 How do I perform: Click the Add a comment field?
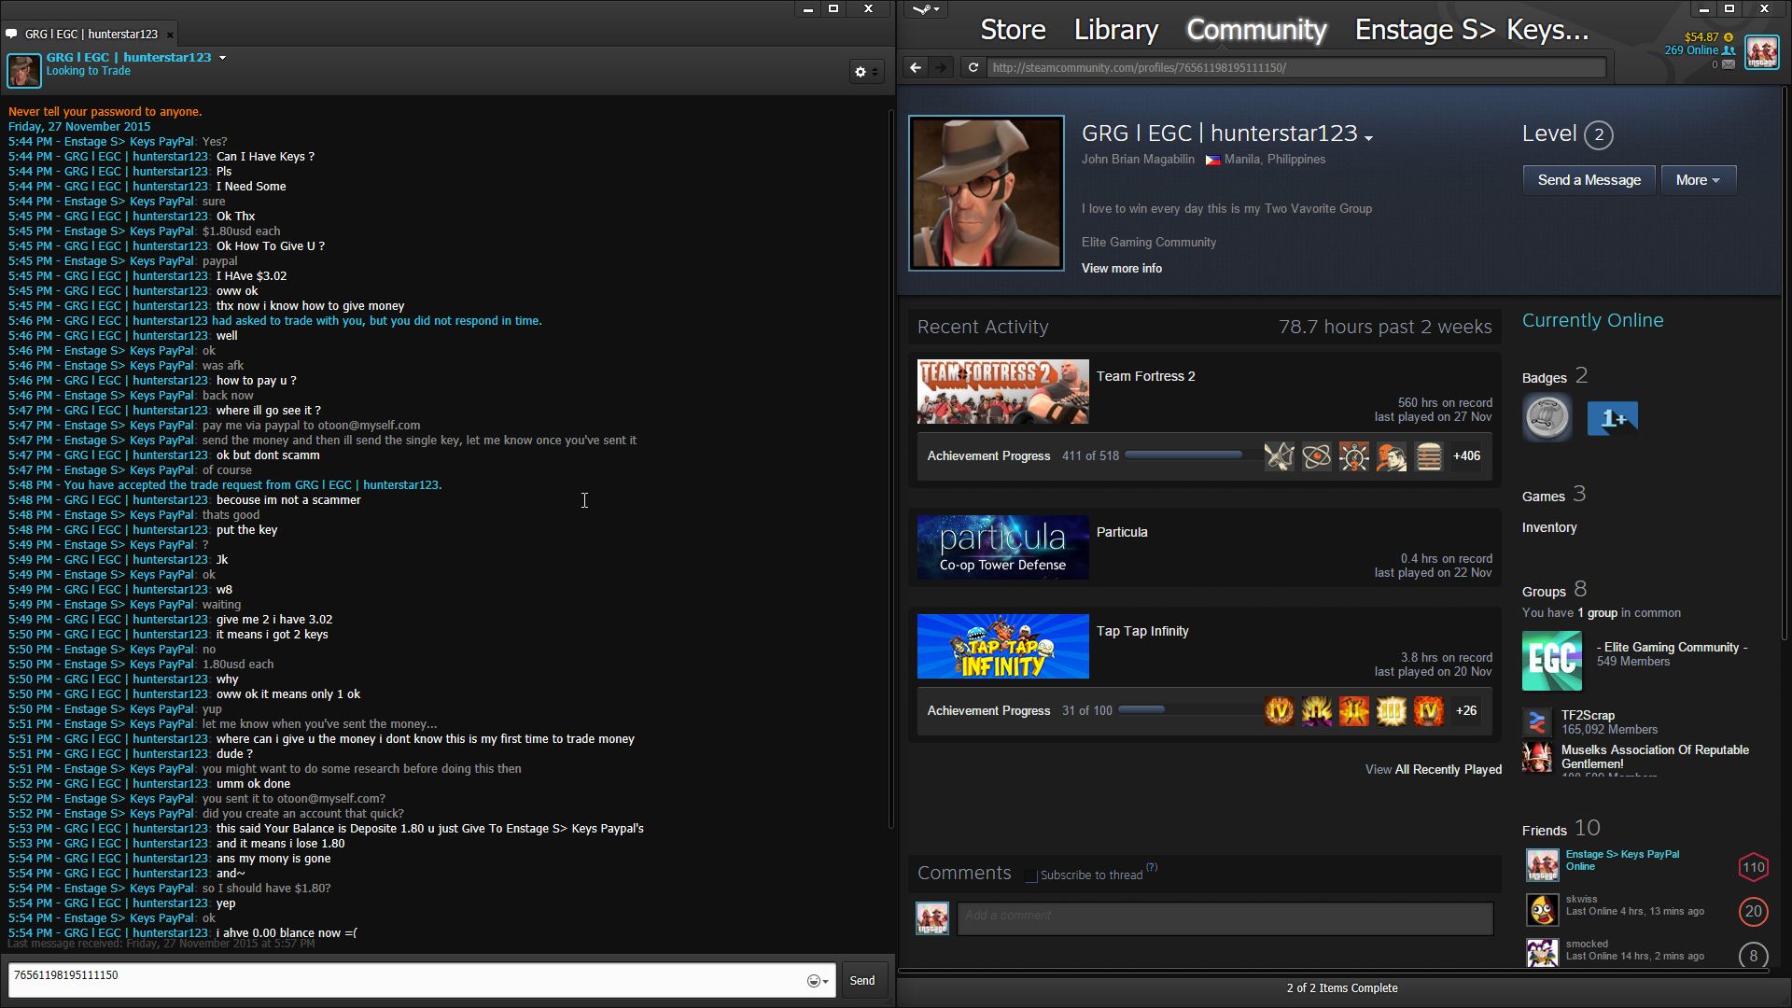click(x=1224, y=917)
